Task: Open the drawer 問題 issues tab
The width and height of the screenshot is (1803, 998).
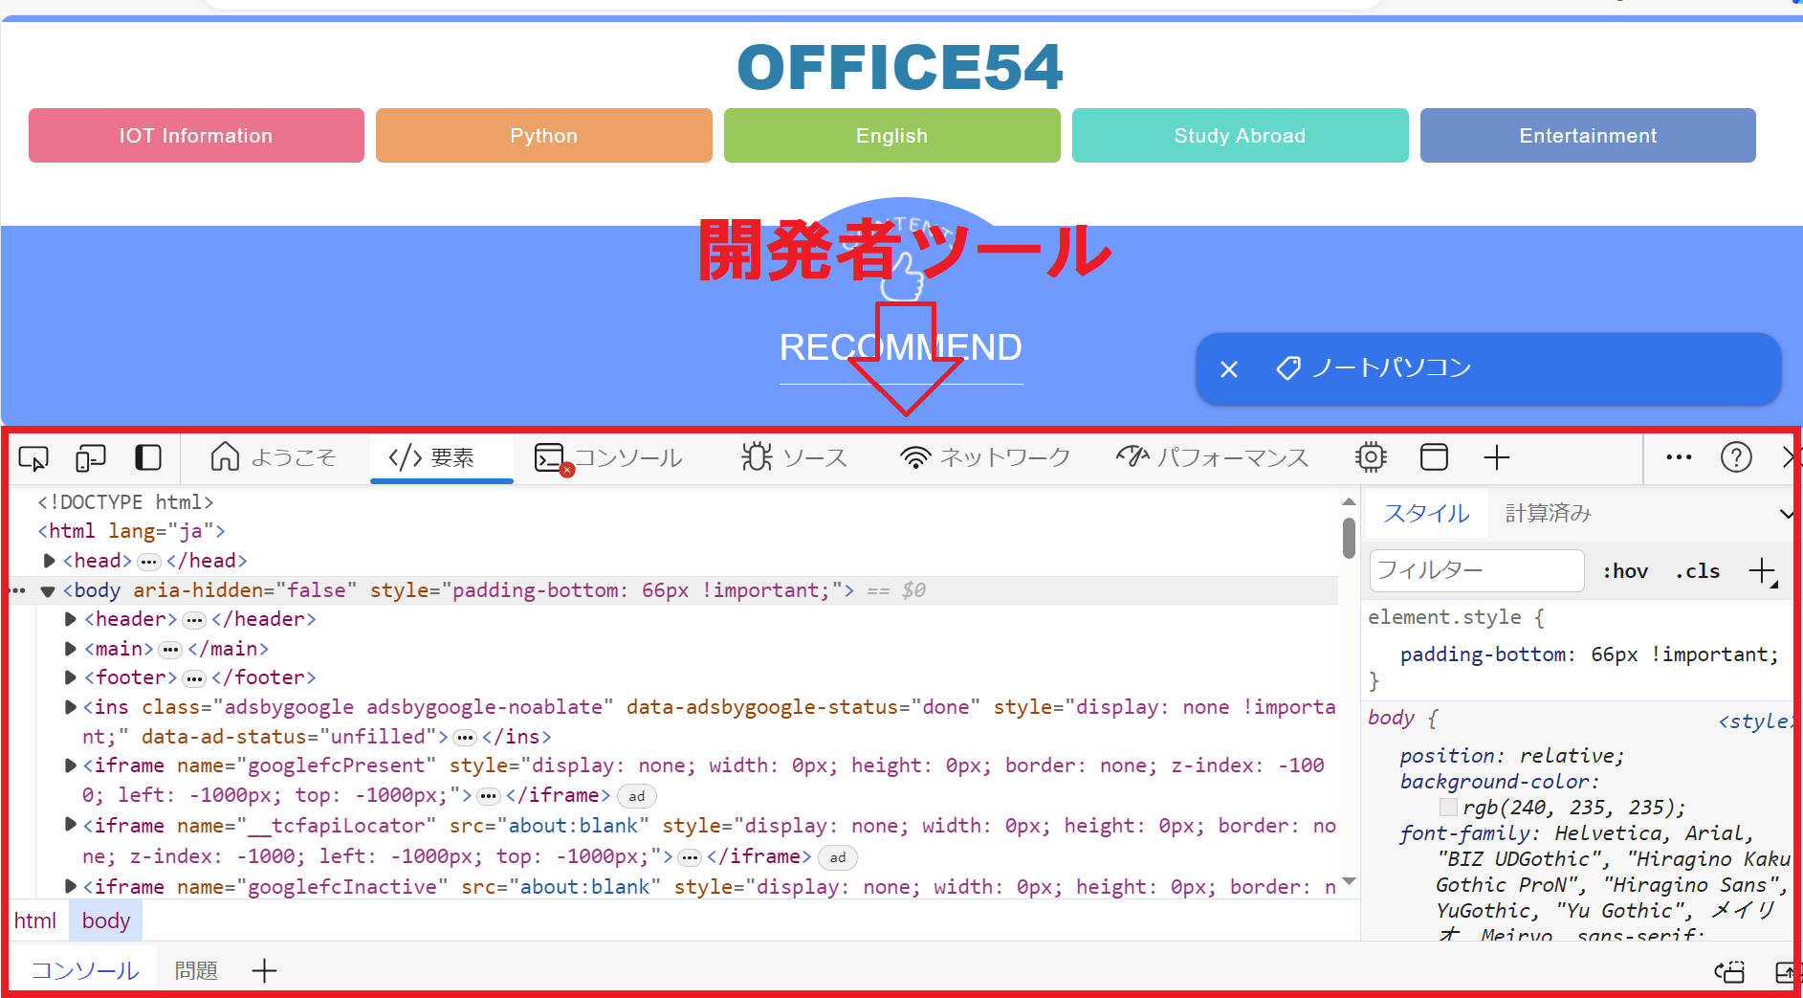Action: [196, 970]
